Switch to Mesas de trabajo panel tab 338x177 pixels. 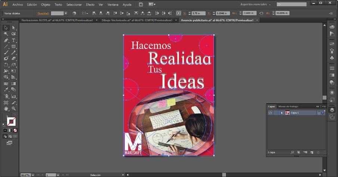click(x=288, y=106)
